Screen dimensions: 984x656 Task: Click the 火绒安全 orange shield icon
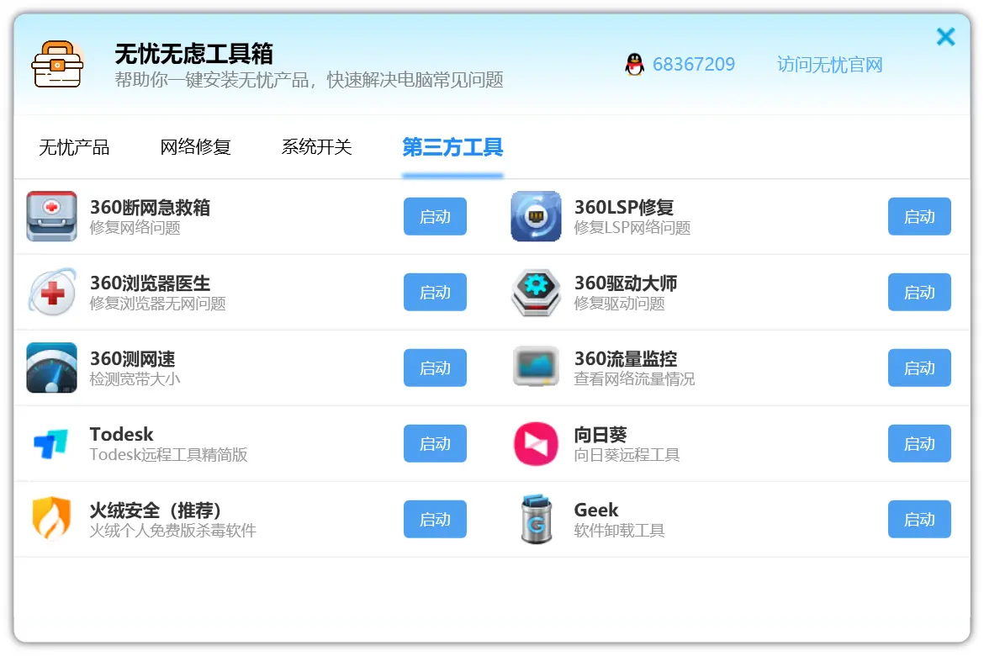pyautogui.click(x=51, y=519)
